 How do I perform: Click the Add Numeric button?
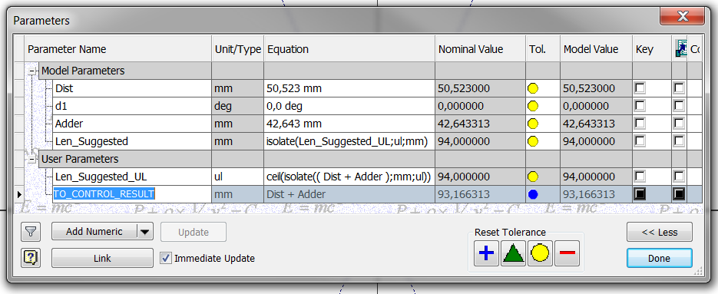pyautogui.click(x=94, y=232)
